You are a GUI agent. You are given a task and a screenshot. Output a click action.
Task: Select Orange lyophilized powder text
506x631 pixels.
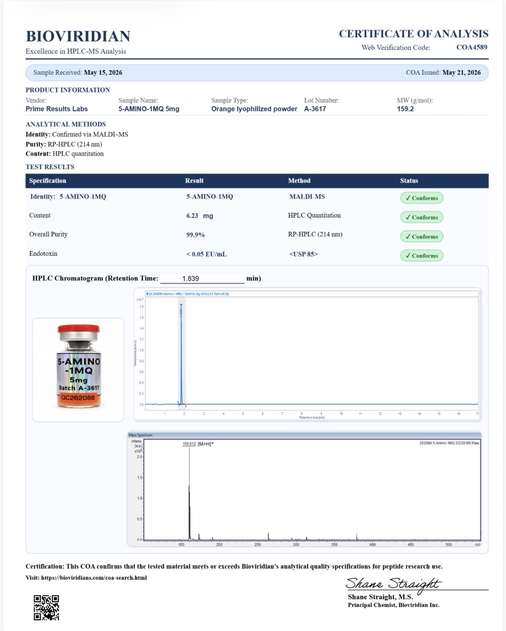(254, 109)
